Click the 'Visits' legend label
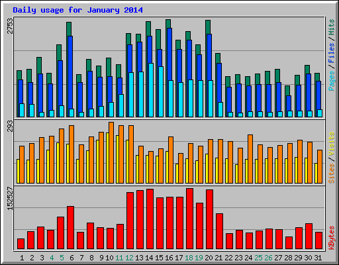 pyautogui.click(x=331, y=144)
